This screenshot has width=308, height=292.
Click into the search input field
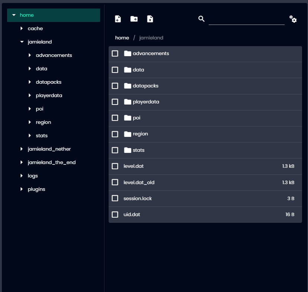(247, 20)
